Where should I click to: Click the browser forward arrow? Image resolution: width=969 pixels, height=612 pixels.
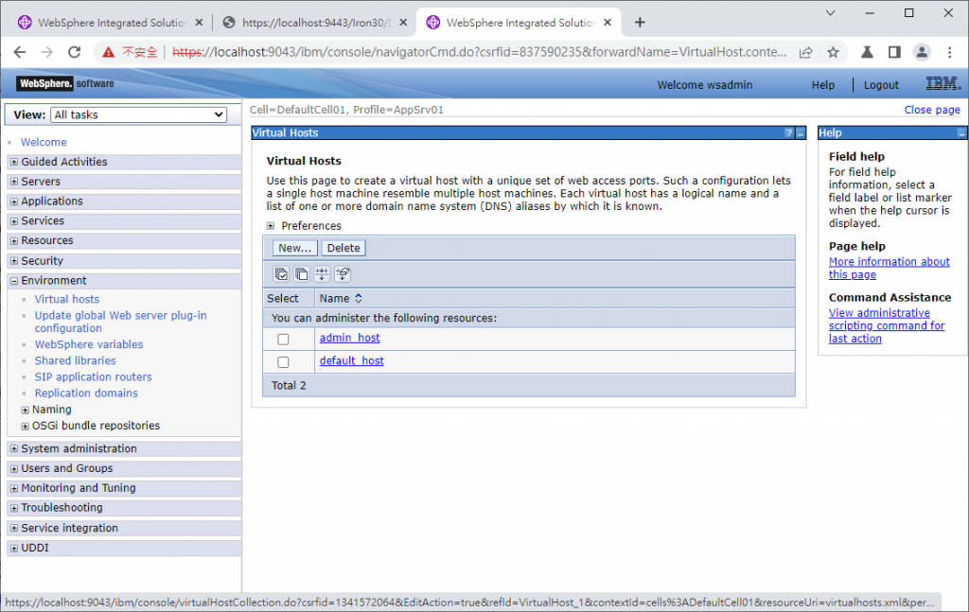(47, 52)
